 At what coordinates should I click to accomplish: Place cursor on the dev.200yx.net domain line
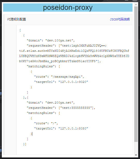pyautogui.click(x=51, y=103)
